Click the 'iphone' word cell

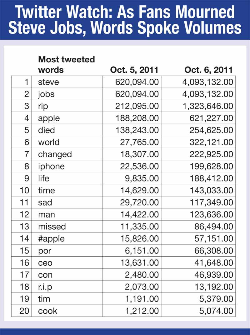51,166
